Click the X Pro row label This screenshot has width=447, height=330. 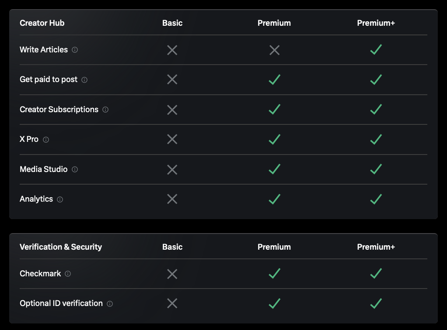[x=29, y=139]
